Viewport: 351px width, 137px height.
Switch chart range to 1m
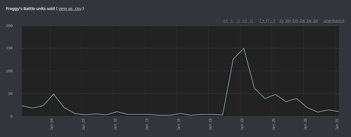tap(295, 21)
